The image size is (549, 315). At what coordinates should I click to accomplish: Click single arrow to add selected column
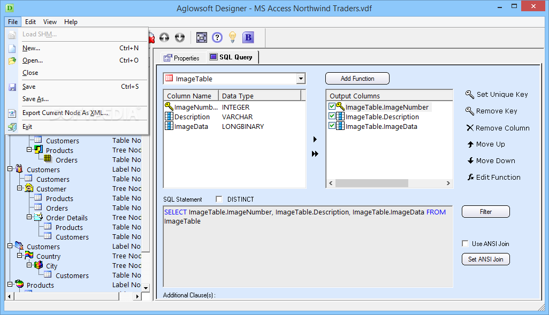point(315,139)
